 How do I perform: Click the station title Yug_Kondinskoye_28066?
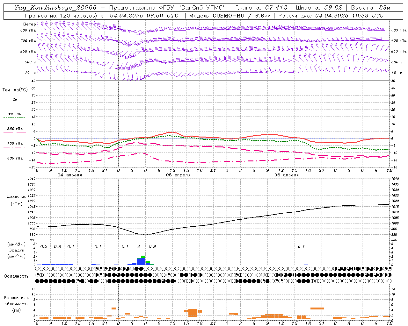point(55,8)
